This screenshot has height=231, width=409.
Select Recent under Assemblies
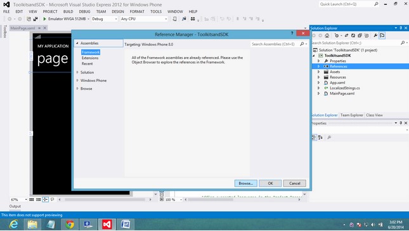pyautogui.click(x=87, y=63)
